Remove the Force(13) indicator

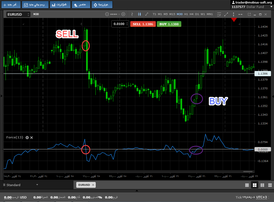(32, 138)
